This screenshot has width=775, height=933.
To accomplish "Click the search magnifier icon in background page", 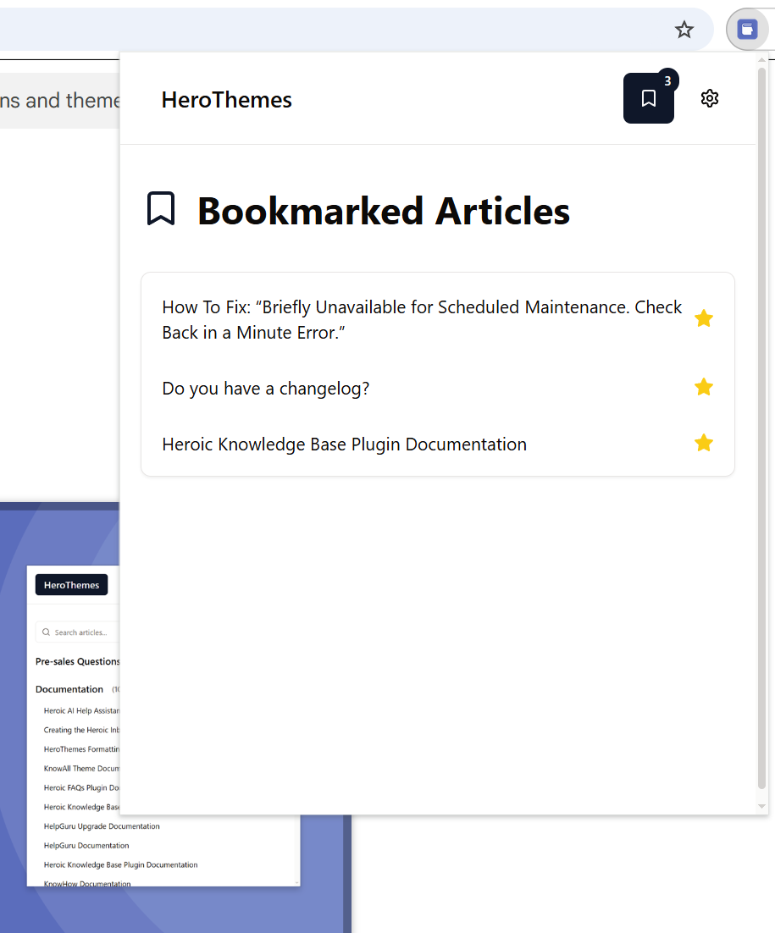I will tap(46, 632).
